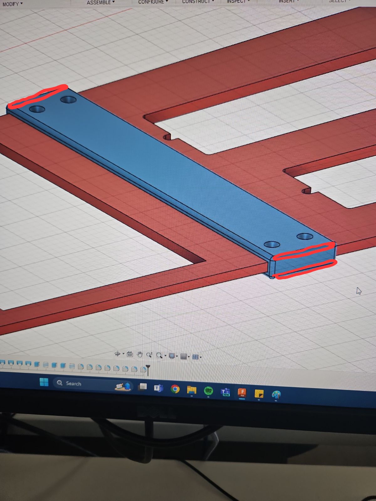Image resolution: width=376 pixels, height=501 pixels.
Task: Click the Fit zoom magnifier icon
Action: 159,355
